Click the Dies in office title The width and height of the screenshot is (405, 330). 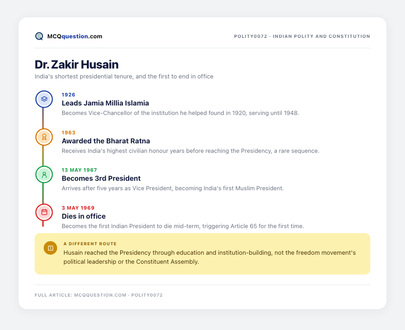pyautogui.click(x=84, y=216)
